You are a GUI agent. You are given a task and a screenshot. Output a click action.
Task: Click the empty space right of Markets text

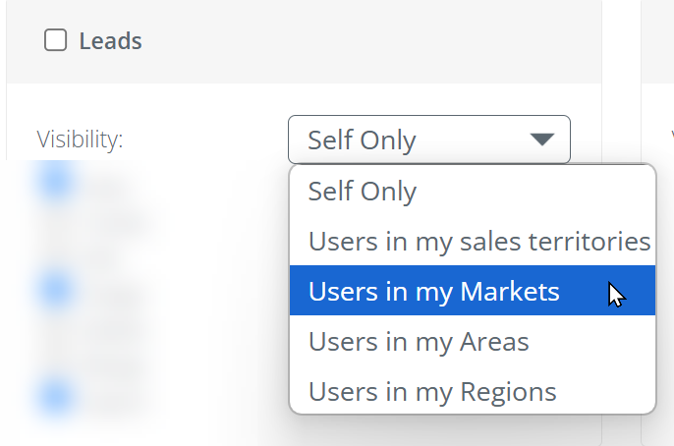pos(583,291)
